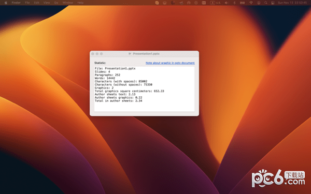Open the Edit menu

click(x=36, y=3)
